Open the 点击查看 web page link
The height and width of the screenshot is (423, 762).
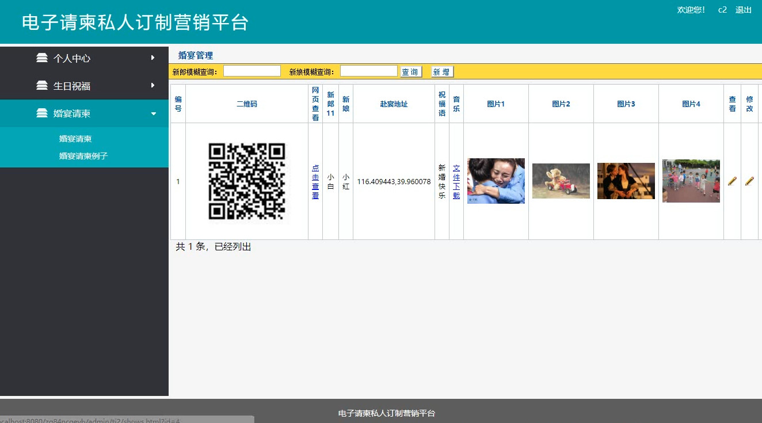point(315,182)
